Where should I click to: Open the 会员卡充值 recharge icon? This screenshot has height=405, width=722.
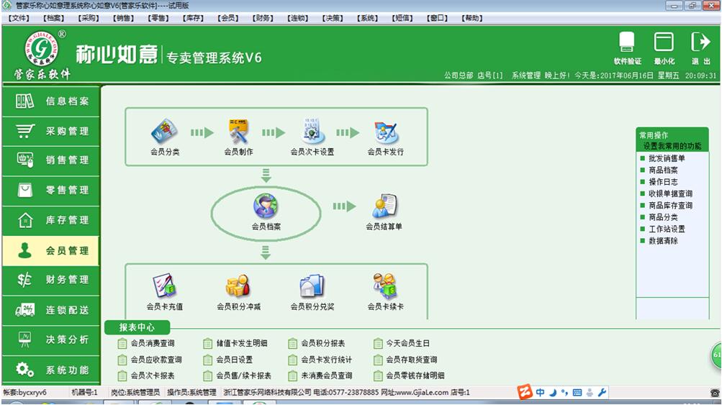[164, 286]
